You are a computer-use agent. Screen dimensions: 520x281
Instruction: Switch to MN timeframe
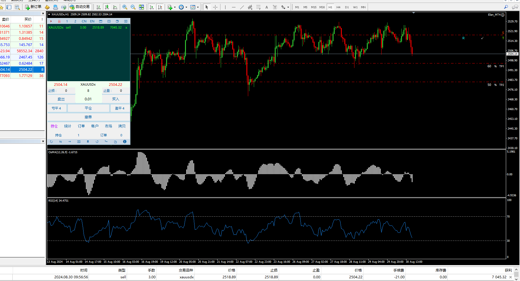tap(363, 7)
